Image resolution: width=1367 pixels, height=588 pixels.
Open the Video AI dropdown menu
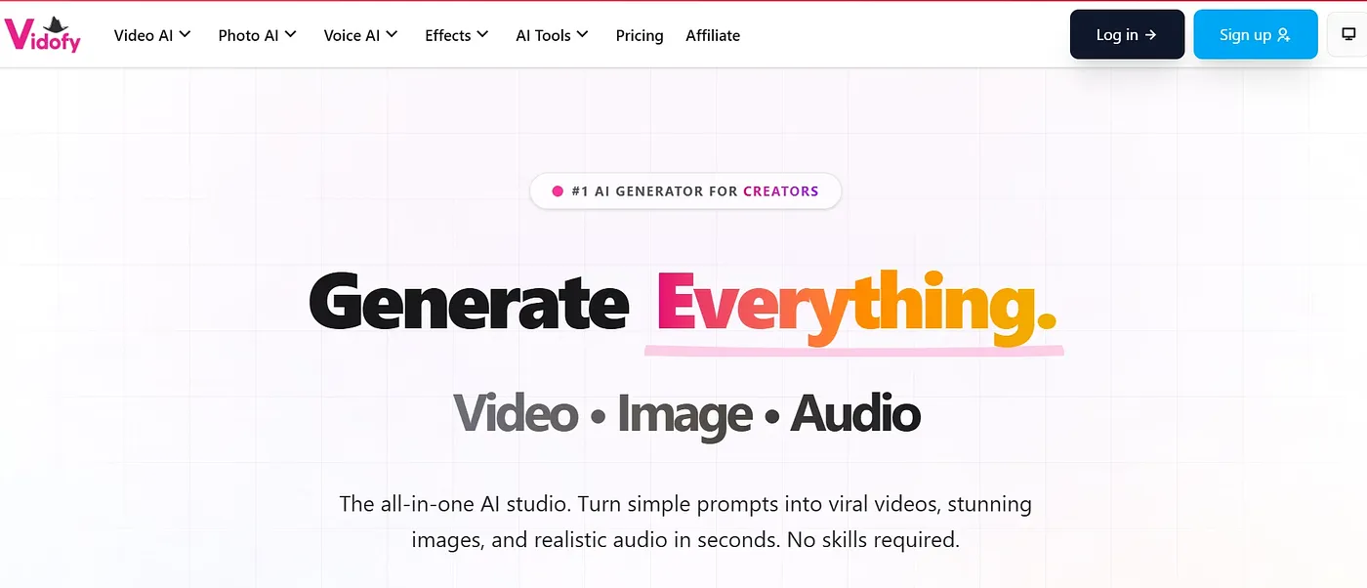tap(152, 35)
